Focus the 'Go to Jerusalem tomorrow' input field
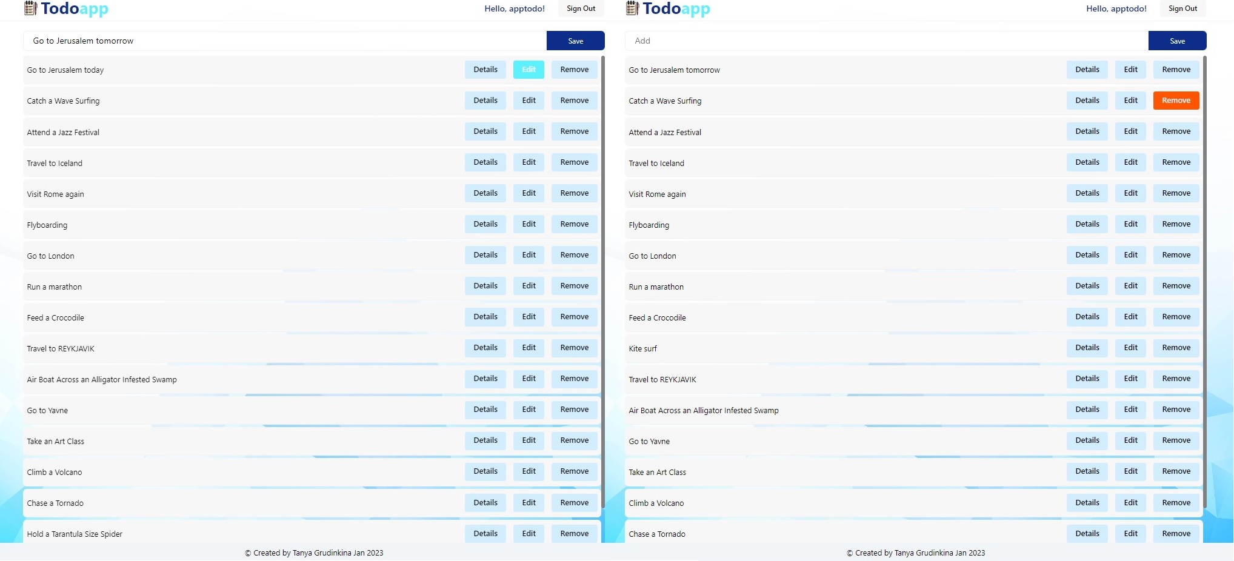The width and height of the screenshot is (1234, 561). pos(285,41)
